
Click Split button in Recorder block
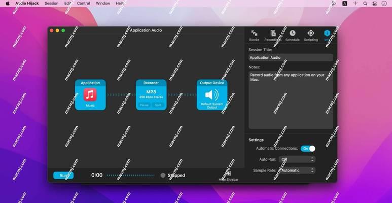pyautogui.click(x=158, y=105)
